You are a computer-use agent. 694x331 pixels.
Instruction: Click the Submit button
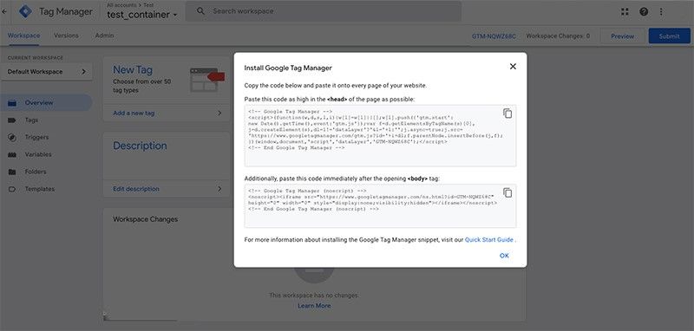(669, 36)
